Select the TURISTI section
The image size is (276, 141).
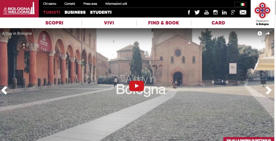click(52, 12)
